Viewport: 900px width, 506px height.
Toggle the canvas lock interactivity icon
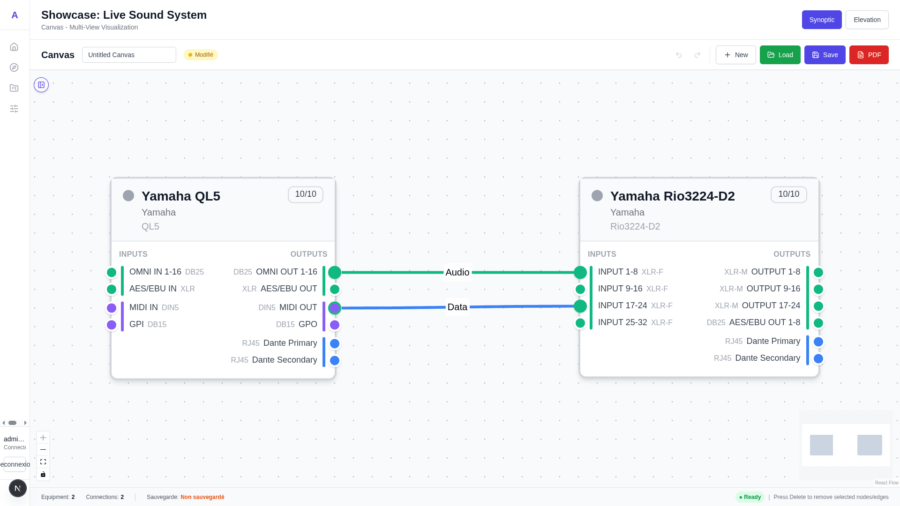(43, 474)
